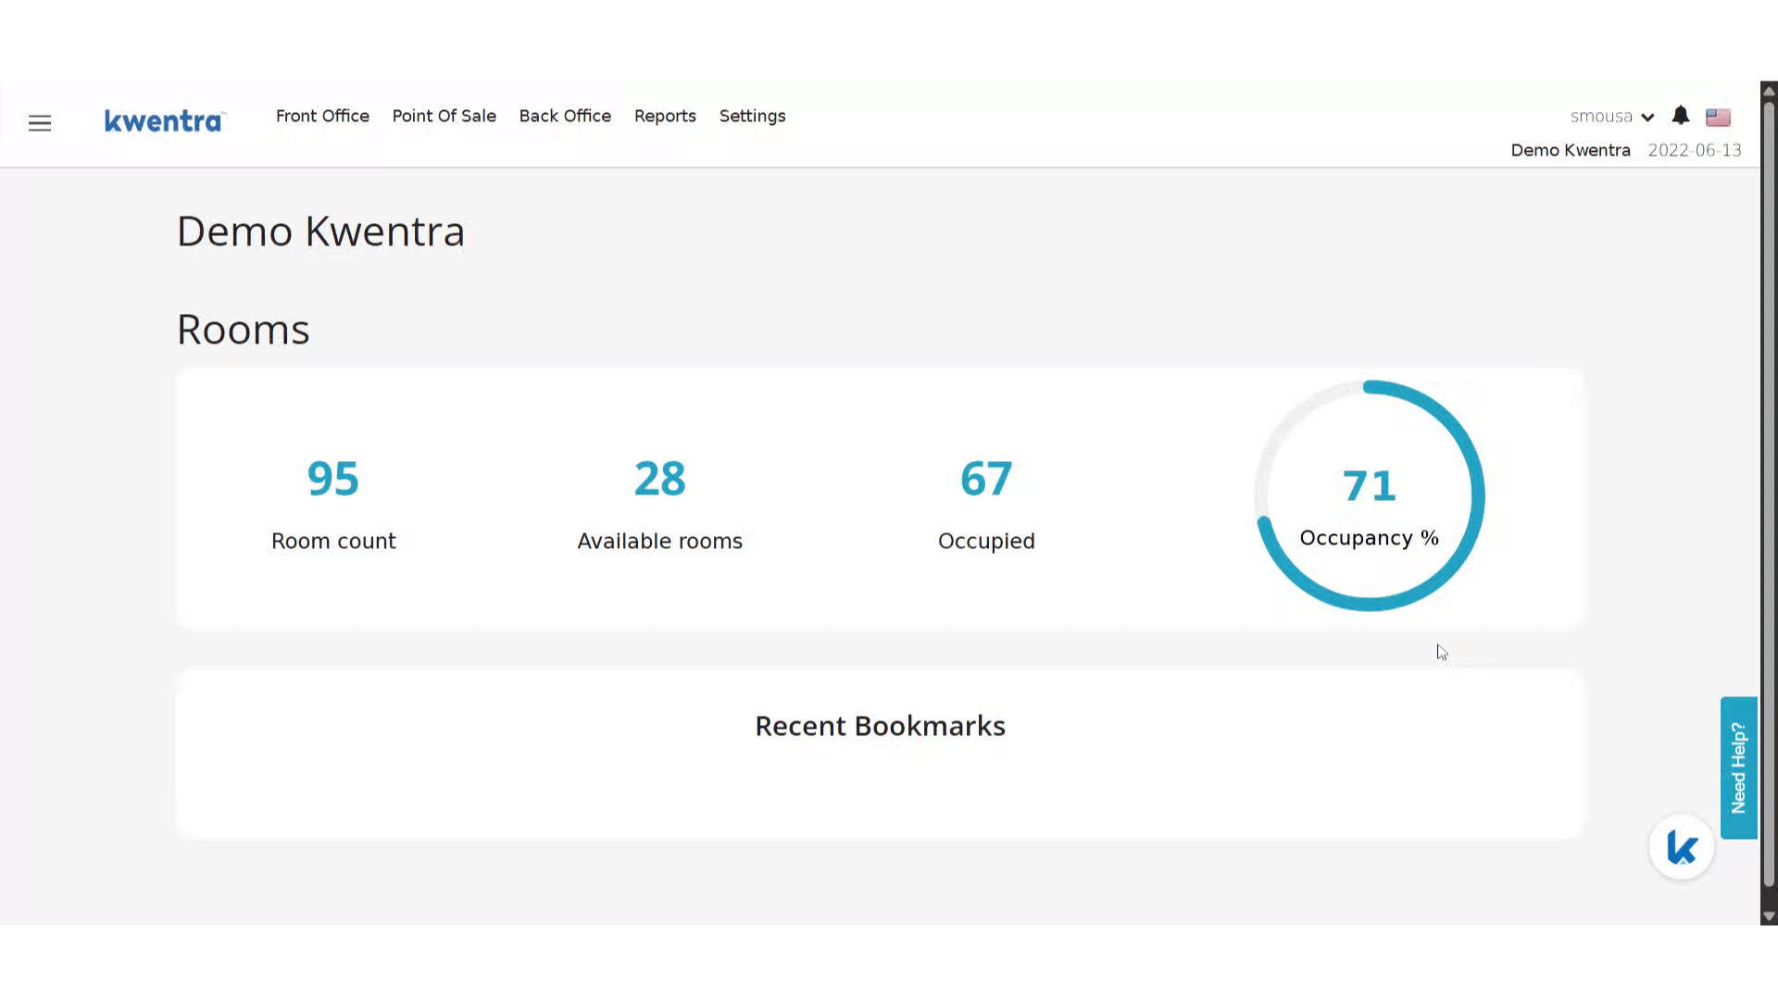Click the Demo Kwentra property name in header

(x=1571, y=150)
